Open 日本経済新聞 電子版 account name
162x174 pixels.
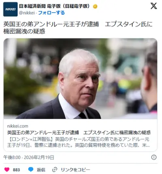(55, 6)
